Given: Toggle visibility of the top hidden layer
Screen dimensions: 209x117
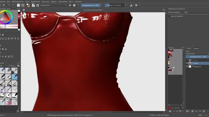Looking at the screenshot, I should pos(187,60).
